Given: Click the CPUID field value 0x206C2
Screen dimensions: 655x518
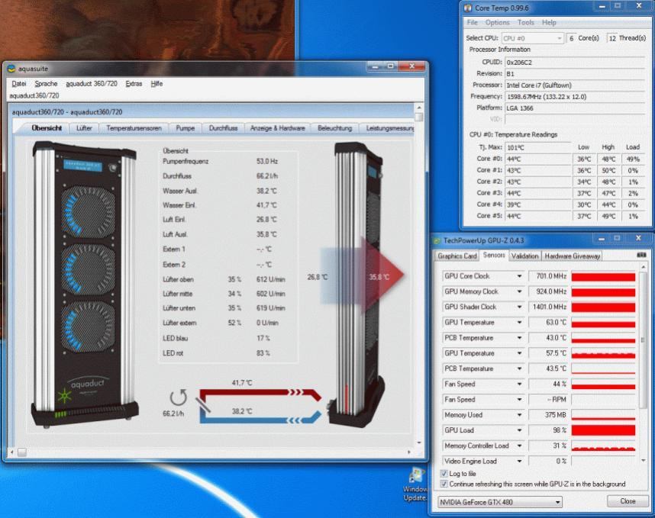Looking at the screenshot, I should pos(575,63).
